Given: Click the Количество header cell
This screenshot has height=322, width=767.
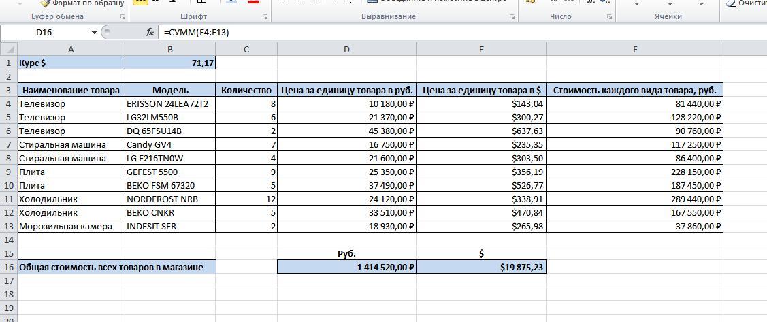Looking at the screenshot, I should (246, 90).
